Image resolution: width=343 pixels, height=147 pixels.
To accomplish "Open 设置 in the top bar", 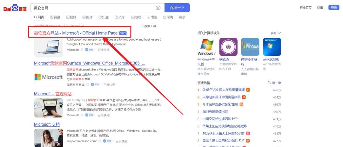I will click(320, 8).
